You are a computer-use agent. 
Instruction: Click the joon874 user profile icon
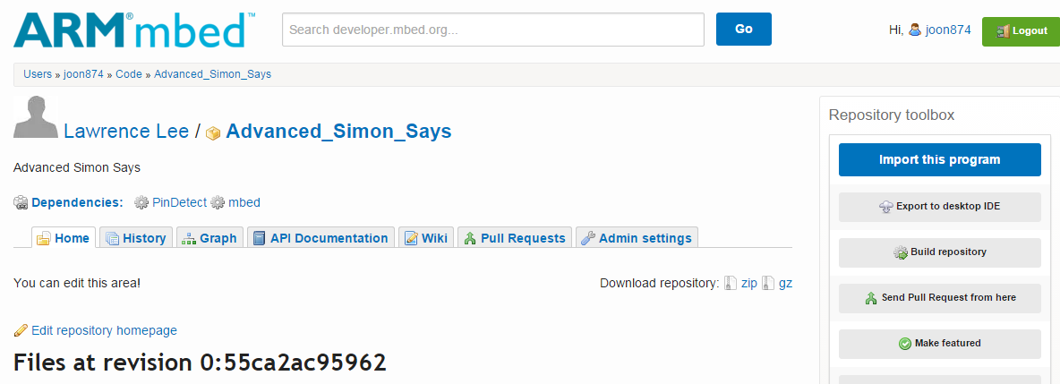pyautogui.click(x=915, y=30)
